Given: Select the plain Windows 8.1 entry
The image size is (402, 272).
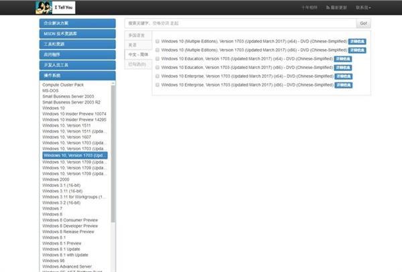Looking at the screenshot, I should pyautogui.click(x=54, y=238).
